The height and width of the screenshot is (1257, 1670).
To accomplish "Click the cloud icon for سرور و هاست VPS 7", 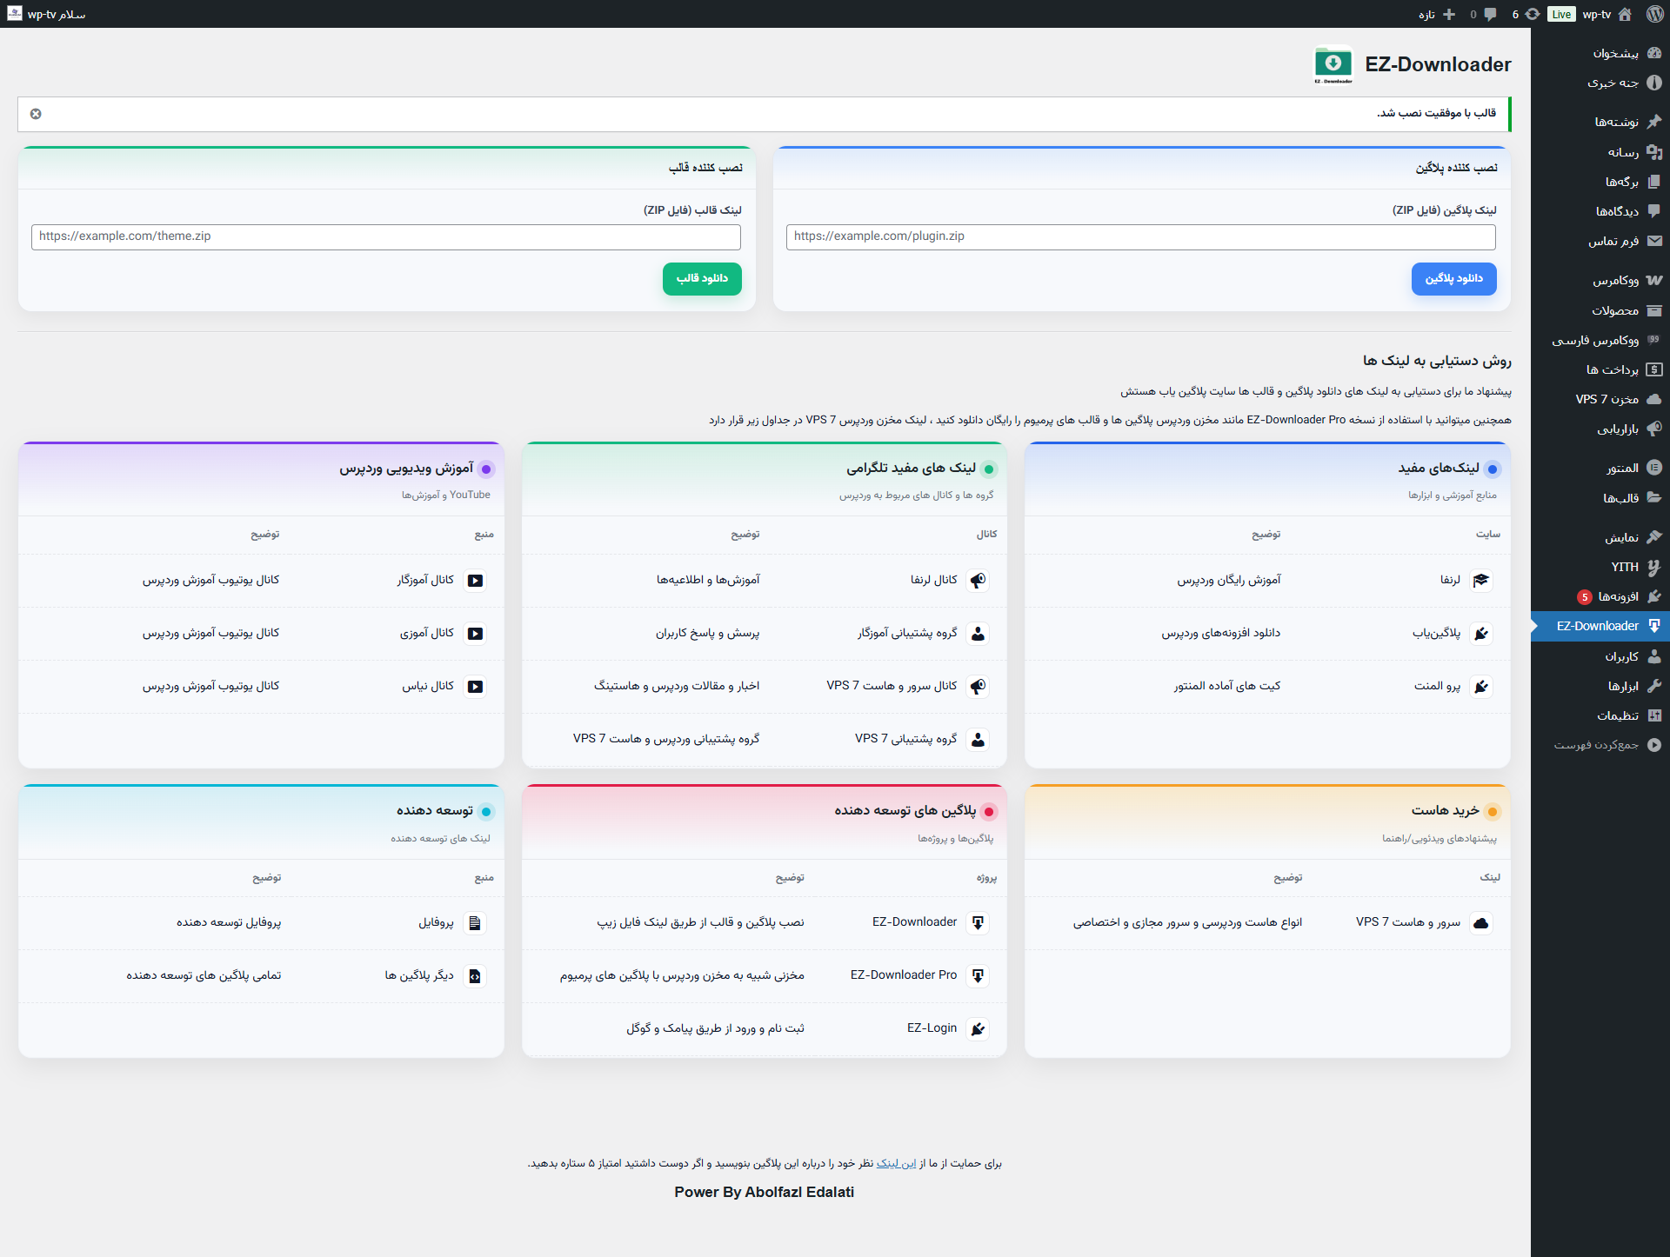I will pyautogui.click(x=1481, y=923).
